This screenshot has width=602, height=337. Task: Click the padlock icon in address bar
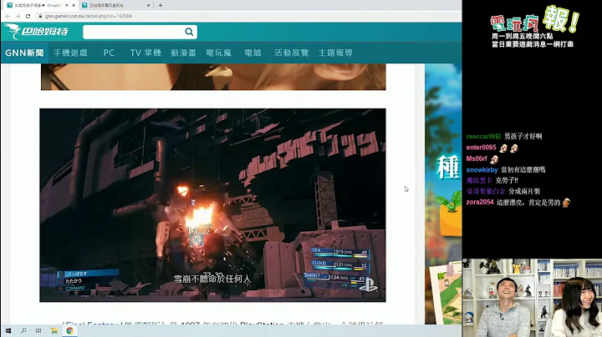[x=40, y=16]
